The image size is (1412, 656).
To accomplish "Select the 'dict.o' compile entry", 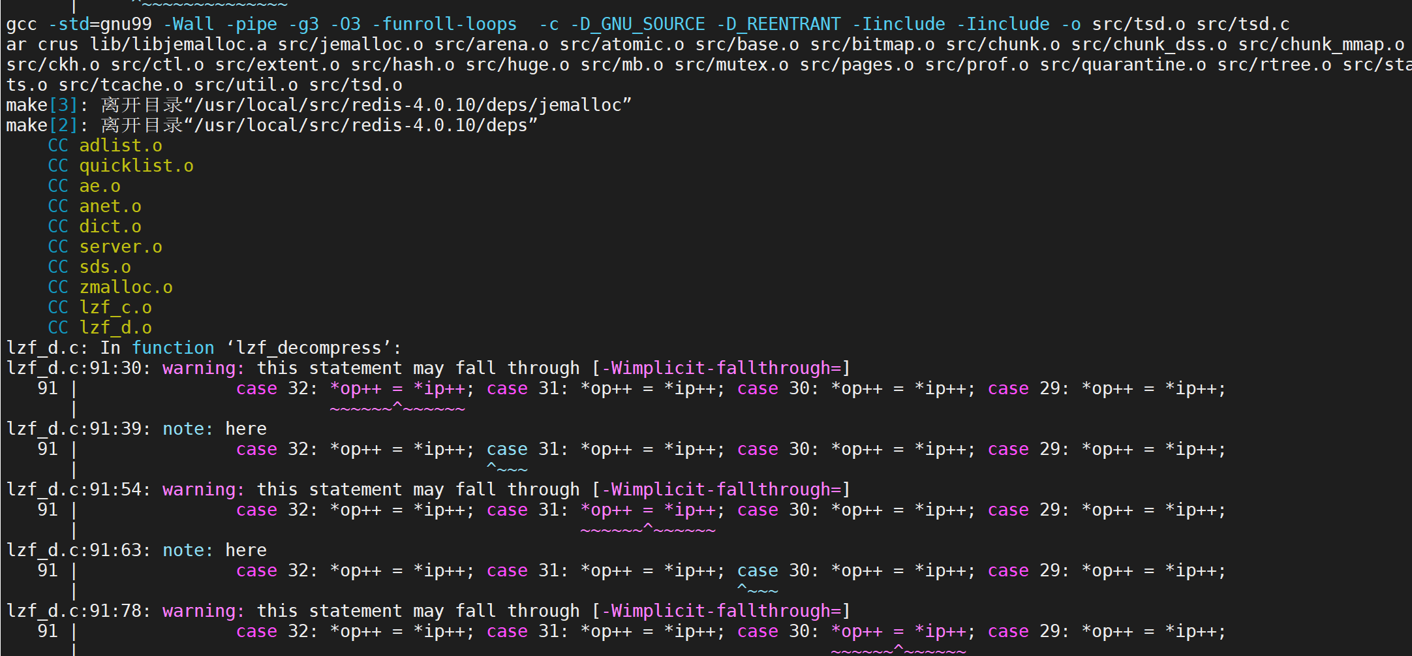I will pos(110,227).
